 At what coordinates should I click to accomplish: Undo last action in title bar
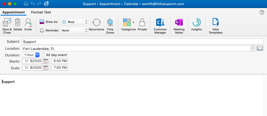pos(33,4)
